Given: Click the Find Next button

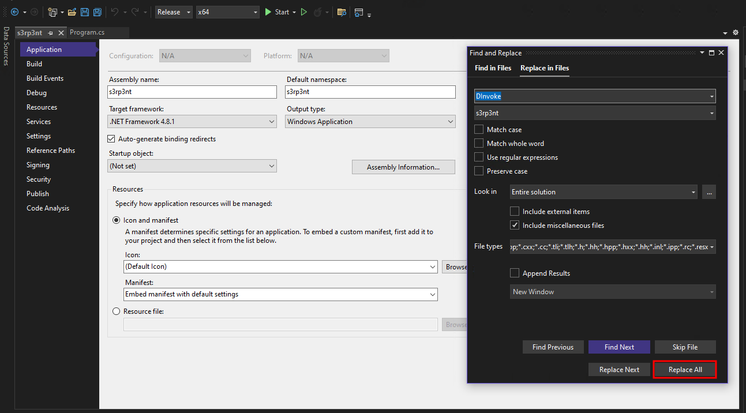Looking at the screenshot, I should (x=619, y=347).
